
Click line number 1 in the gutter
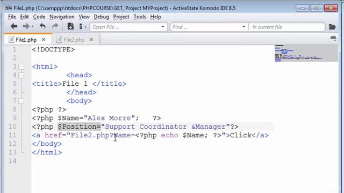(15, 49)
